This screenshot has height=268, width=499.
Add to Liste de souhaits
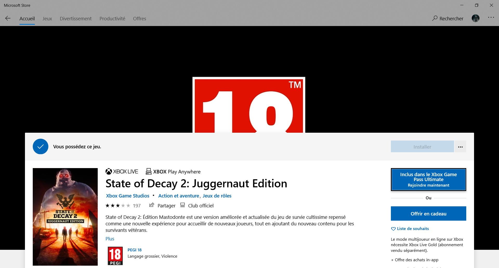413,229
